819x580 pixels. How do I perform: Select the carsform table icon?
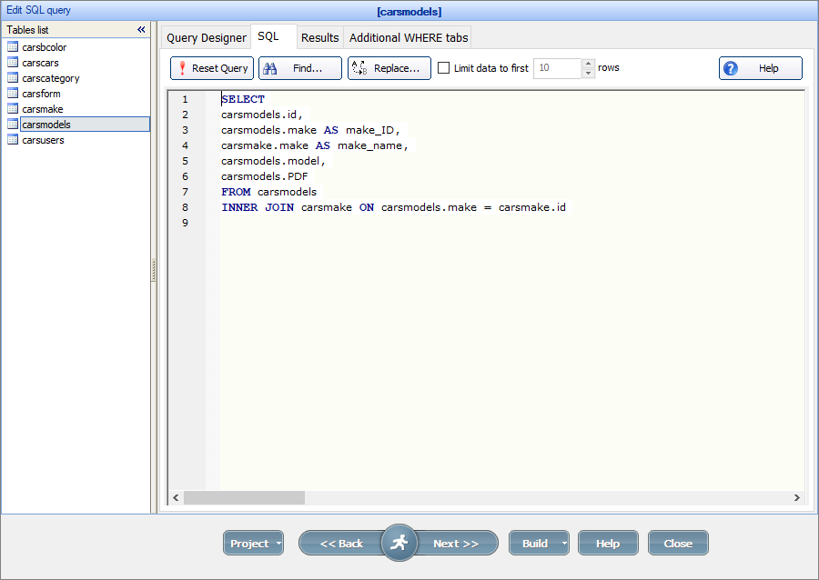click(x=13, y=93)
